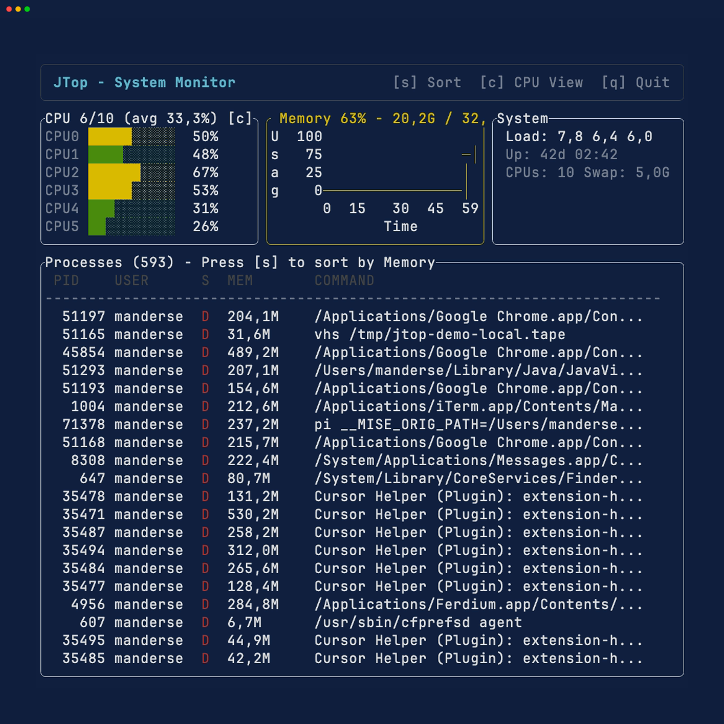Image resolution: width=724 pixels, height=724 pixels.
Task: Select the CPU2 usage bar
Action: [x=132, y=173]
